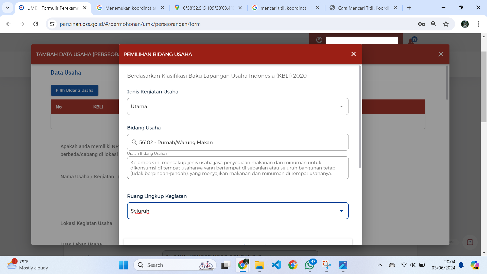
Task: Click the Uraian Bidang Usaha description box
Action: (238, 168)
